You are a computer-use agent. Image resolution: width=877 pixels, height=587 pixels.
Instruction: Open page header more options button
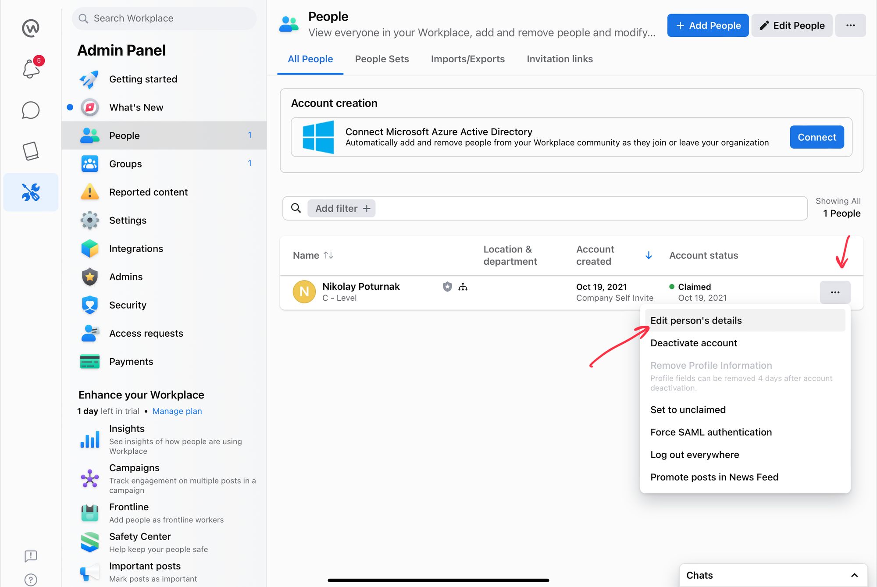[851, 25]
